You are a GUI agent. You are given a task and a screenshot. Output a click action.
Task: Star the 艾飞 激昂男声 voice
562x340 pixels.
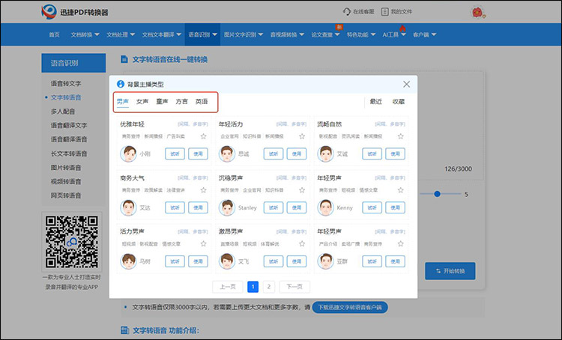pos(302,243)
